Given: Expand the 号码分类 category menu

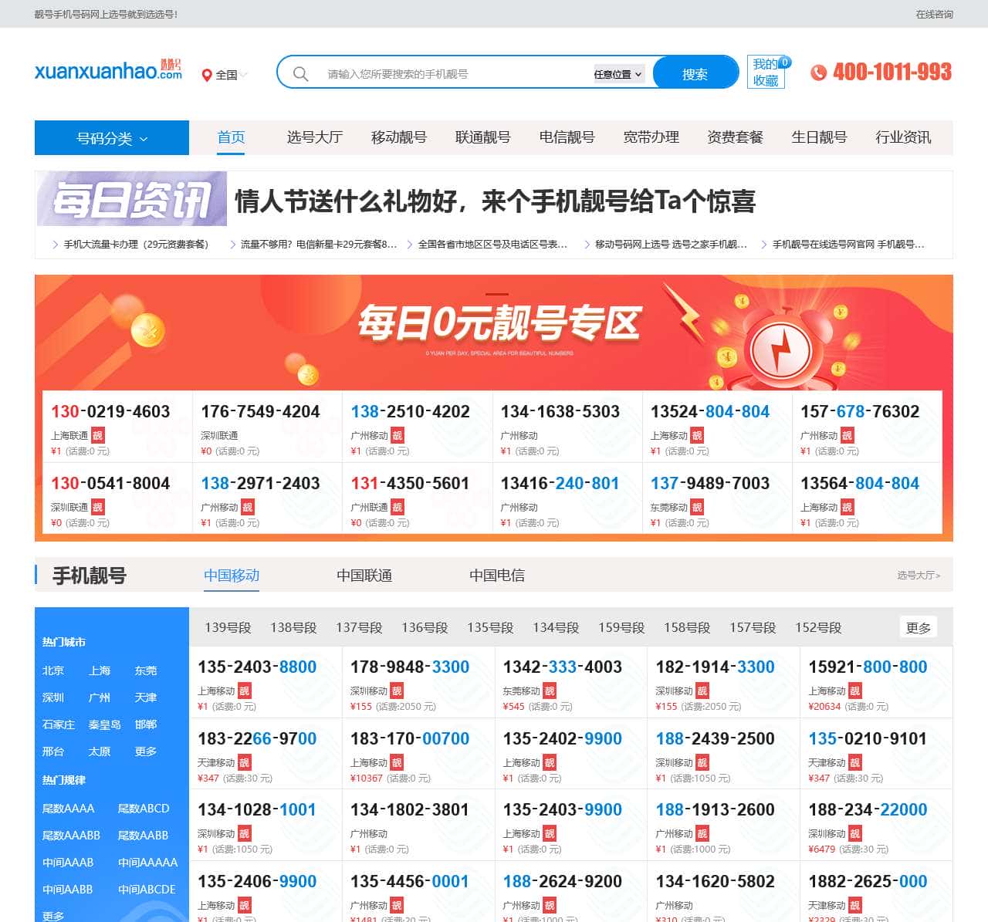Looking at the screenshot, I should click(x=112, y=138).
